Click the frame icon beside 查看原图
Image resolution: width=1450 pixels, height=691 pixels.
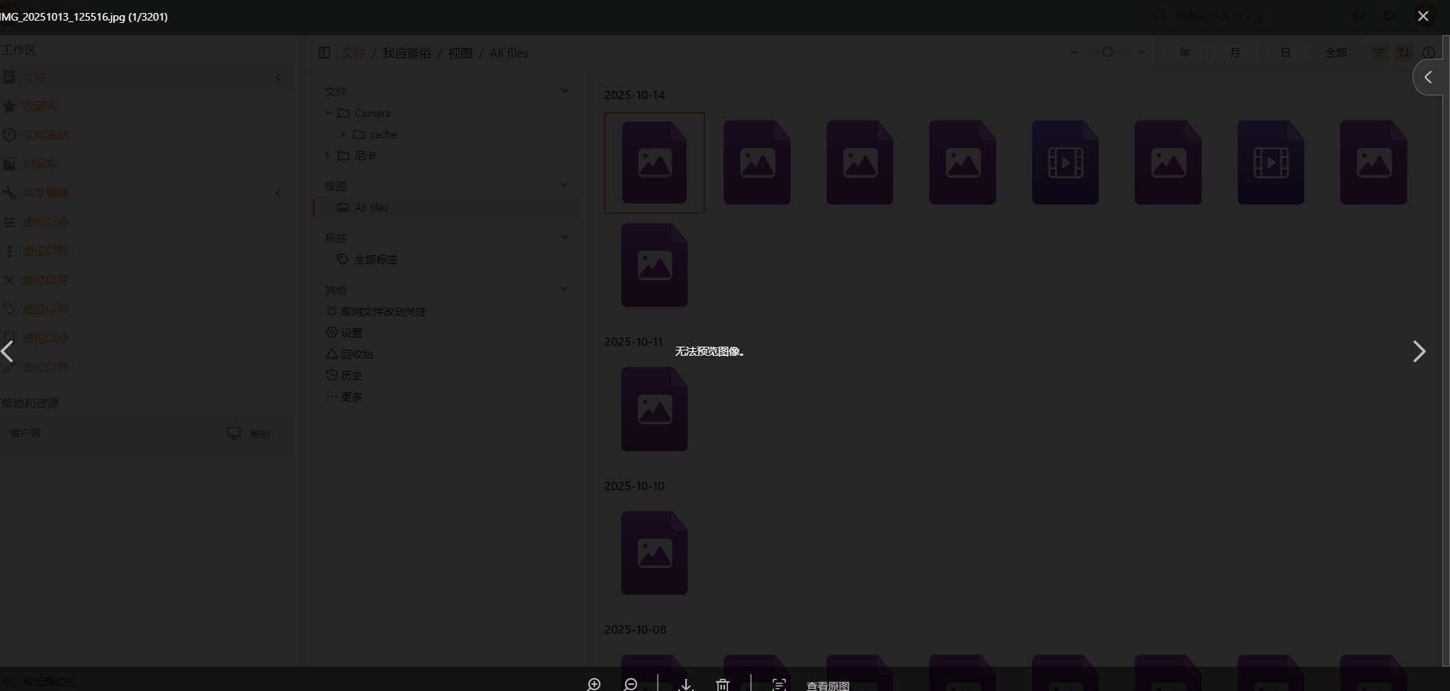(778, 684)
